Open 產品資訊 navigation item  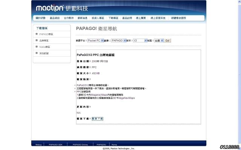tap(55, 18)
